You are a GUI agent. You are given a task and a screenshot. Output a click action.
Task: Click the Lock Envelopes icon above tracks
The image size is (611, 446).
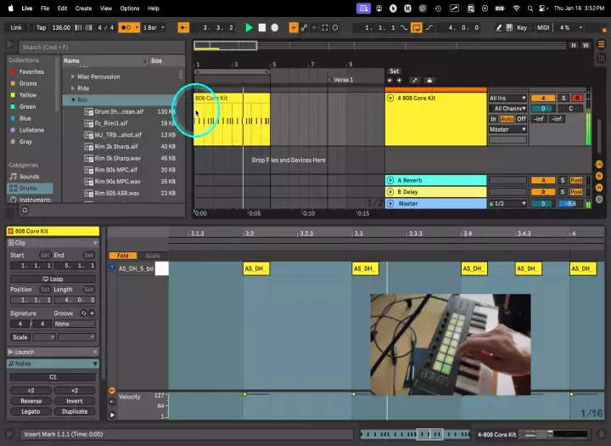pos(429,81)
